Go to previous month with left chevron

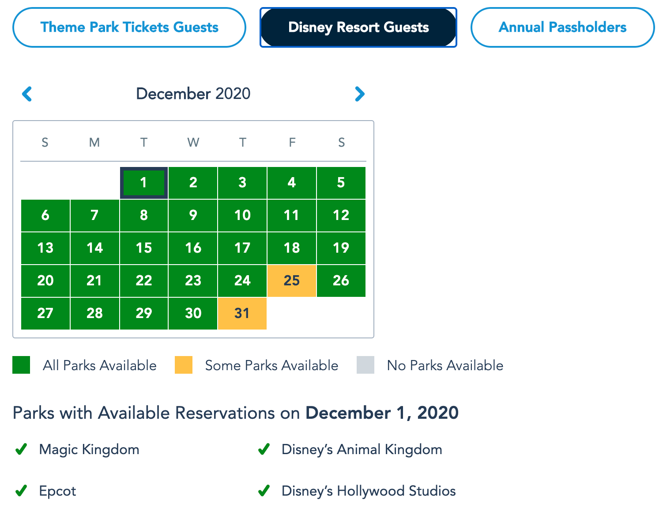pyautogui.click(x=27, y=94)
